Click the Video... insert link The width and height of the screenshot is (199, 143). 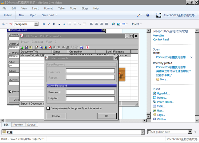[x=161, y=119]
